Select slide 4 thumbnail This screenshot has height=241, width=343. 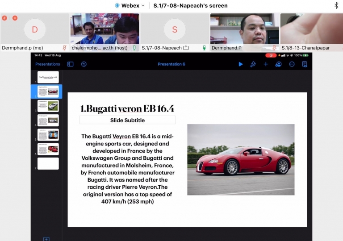click(x=48, y=120)
